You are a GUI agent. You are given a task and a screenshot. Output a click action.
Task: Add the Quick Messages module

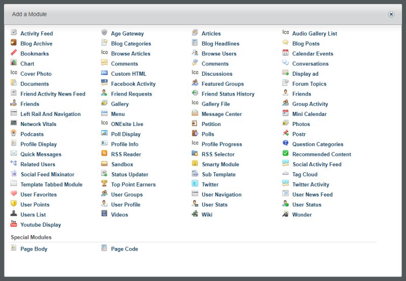[41, 154]
